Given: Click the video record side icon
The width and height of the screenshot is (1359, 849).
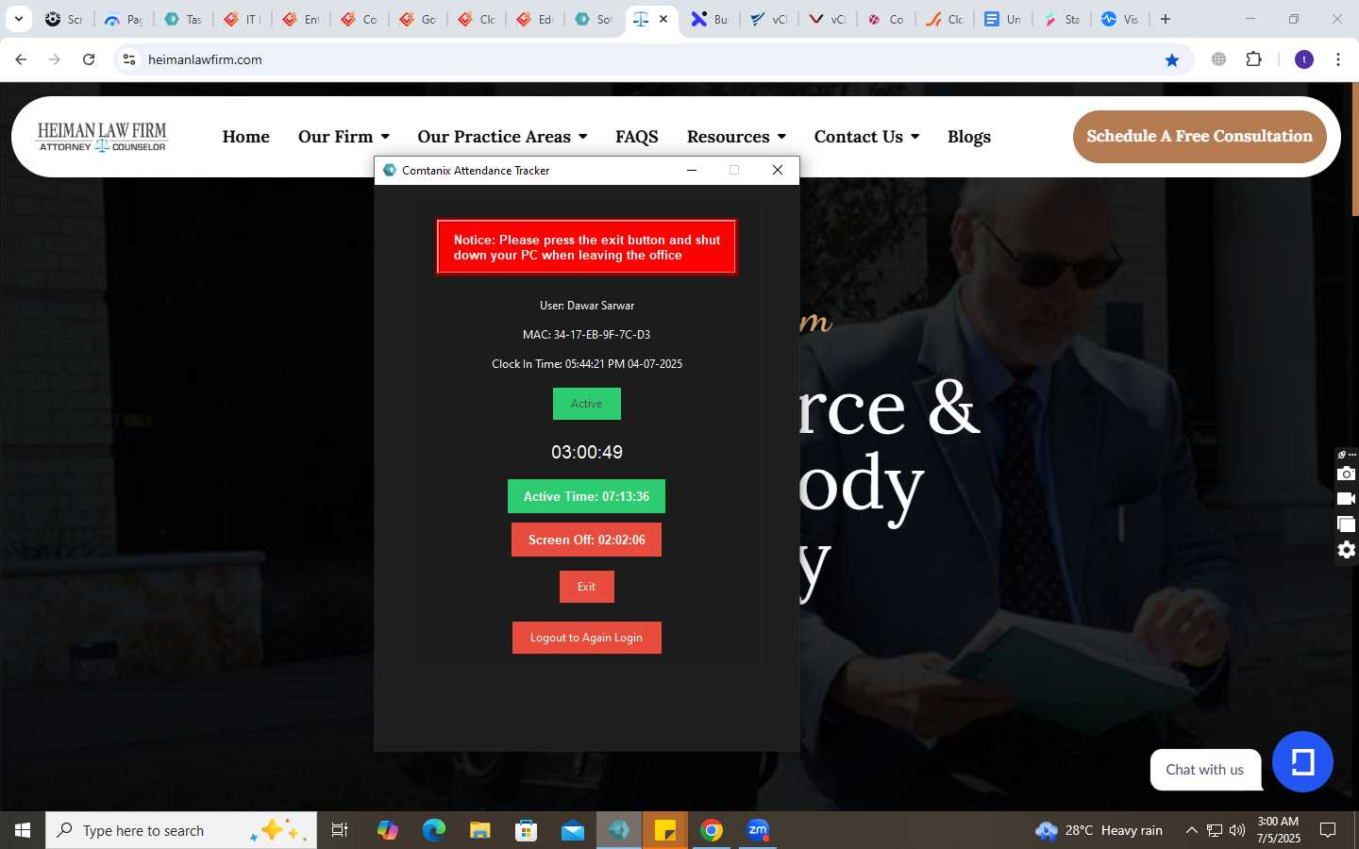Looking at the screenshot, I should pyautogui.click(x=1346, y=499).
